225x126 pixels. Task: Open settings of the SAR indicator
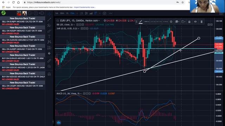[84, 29]
